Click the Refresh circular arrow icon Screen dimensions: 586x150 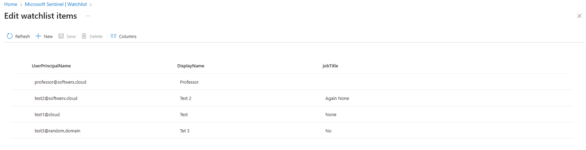click(x=10, y=36)
